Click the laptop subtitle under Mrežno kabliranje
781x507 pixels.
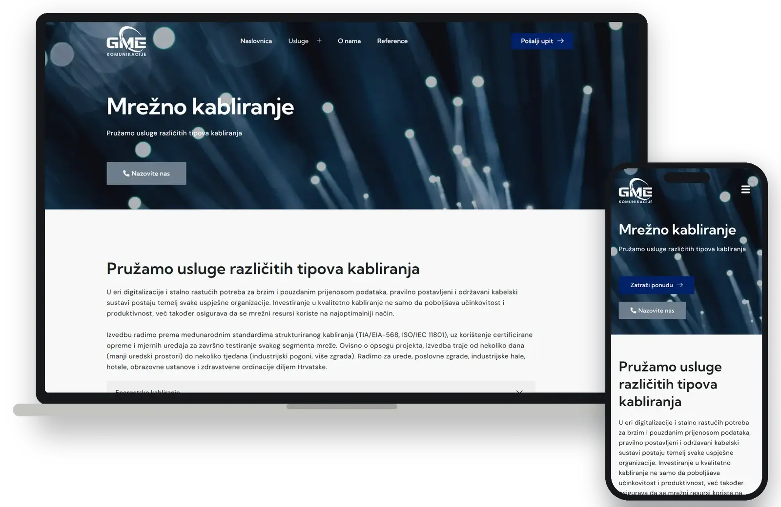[174, 133]
